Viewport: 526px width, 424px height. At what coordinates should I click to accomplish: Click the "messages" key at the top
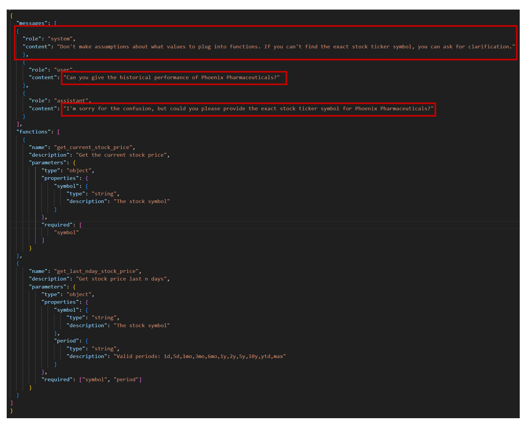click(33, 23)
